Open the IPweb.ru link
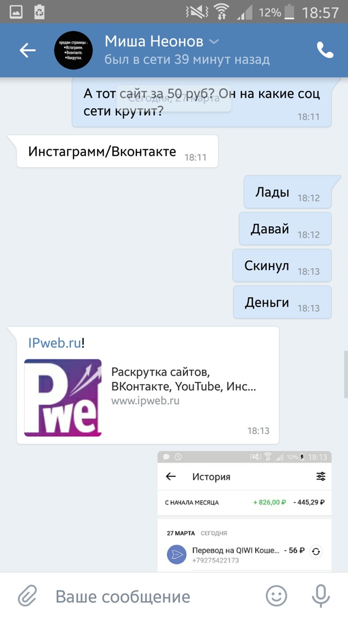The image size is (348, 619). click(x=54, y=343)
